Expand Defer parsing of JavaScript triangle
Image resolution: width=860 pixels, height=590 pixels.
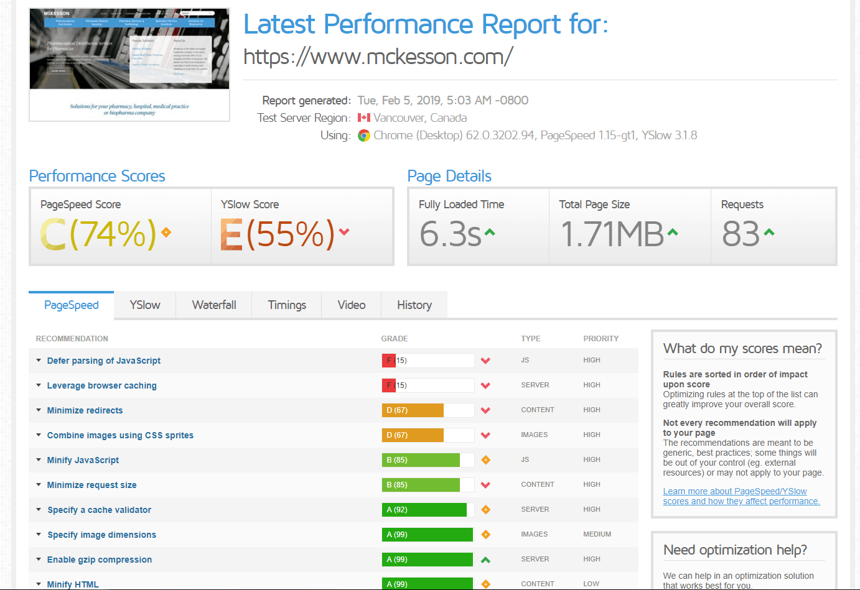point(39,361)
